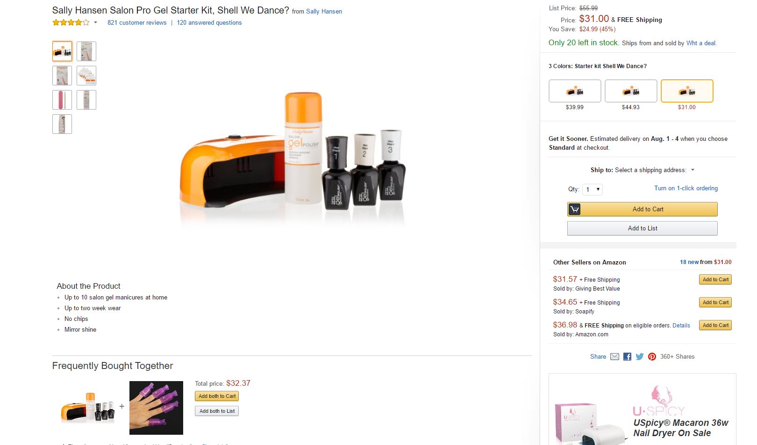
Task: Open the Qty quantity dropdown
Action: [592, 189]
